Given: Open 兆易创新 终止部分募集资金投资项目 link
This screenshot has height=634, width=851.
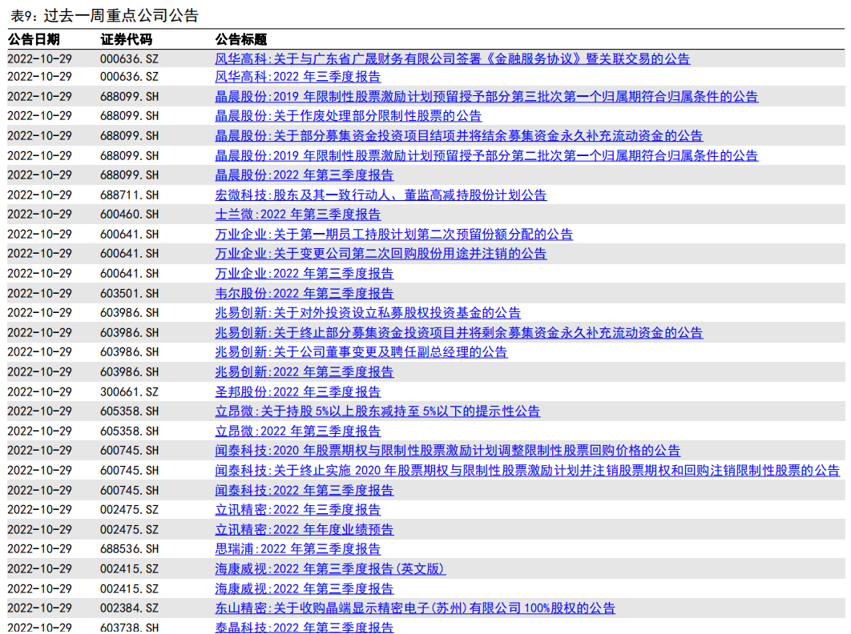Looking at the screenshot, I should pos(458,332).
